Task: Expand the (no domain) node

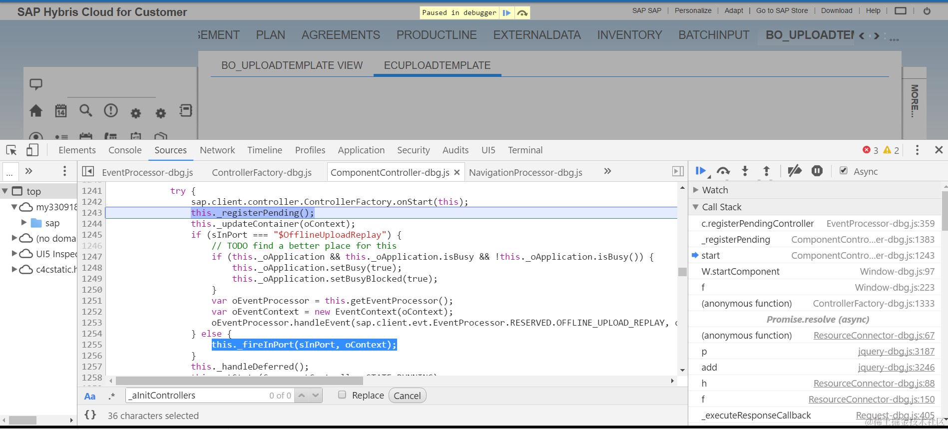Action: click(x=14, y=238)
